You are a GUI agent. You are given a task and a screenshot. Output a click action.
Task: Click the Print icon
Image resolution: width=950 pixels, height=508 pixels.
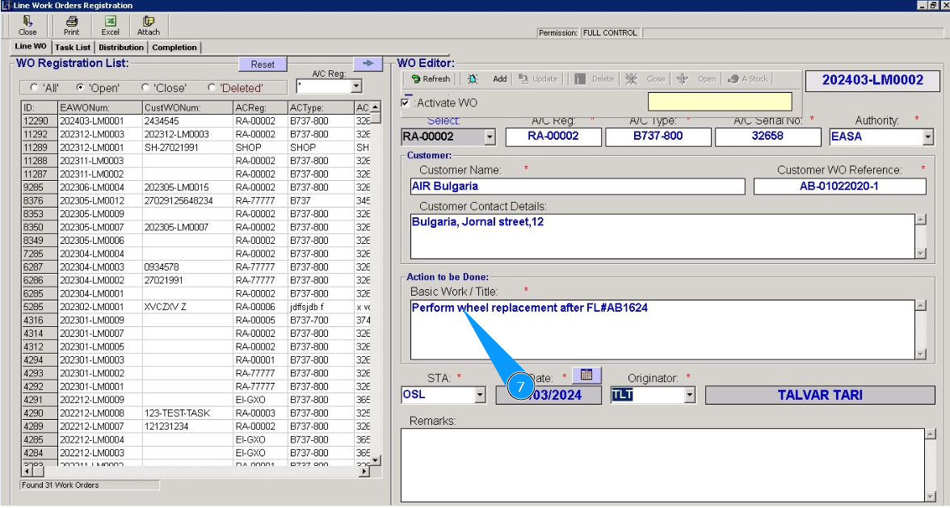(x=72, y=22)
